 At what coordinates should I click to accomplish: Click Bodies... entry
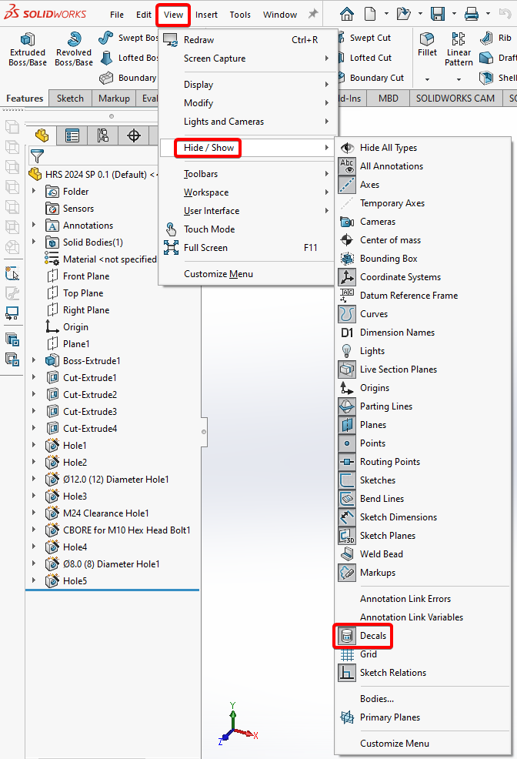tap(422, 699)
